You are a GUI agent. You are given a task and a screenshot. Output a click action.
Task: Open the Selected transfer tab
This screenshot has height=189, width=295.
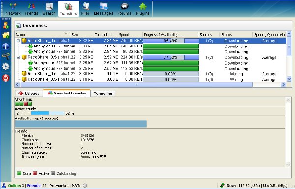pyautogui.click(x=67, y=93)
